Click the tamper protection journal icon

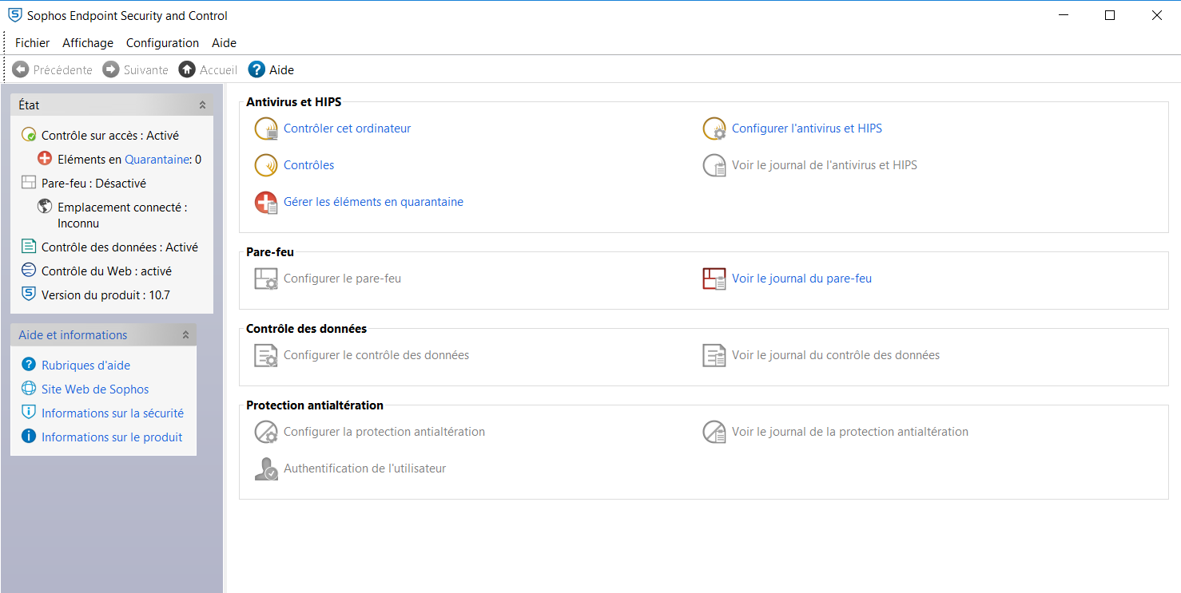pyautogui.click(x=714, y=432)
